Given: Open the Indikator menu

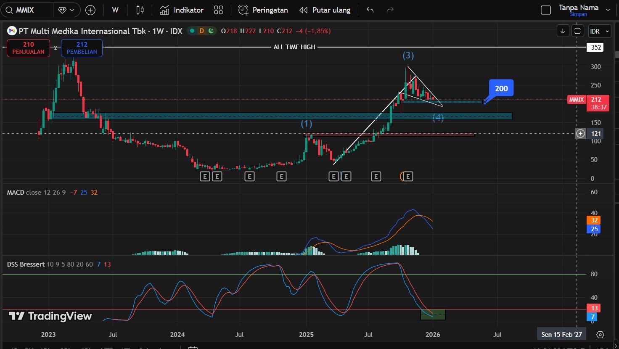Looking at the screenshot, I should pos(182,10).
